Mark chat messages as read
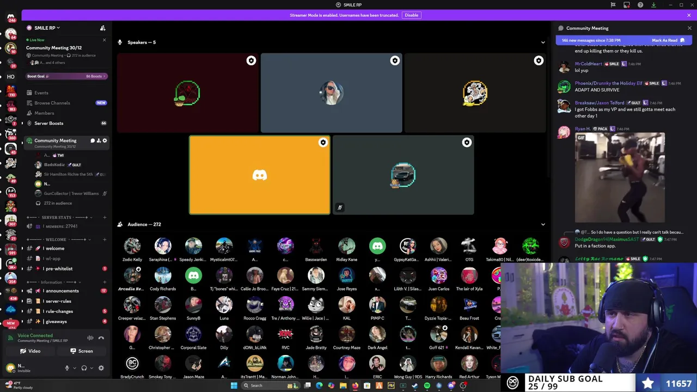 click(x=668, y=40)
